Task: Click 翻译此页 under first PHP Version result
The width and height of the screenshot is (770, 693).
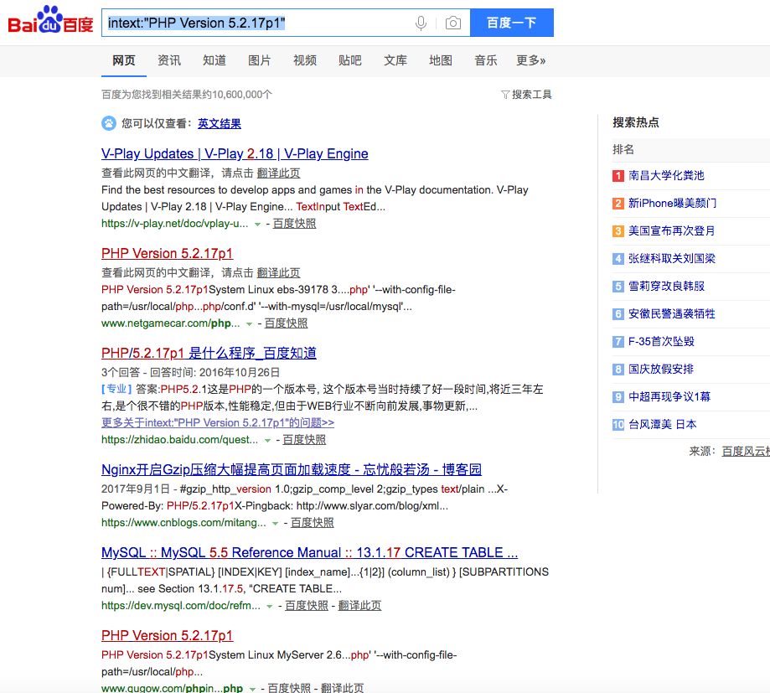Action: click(278, 273)
